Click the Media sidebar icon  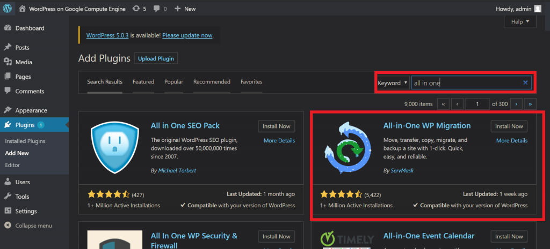pyautogui.click(x=8, y=62)
